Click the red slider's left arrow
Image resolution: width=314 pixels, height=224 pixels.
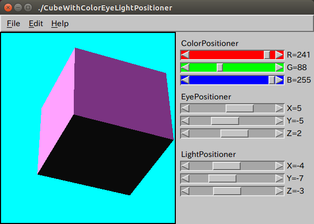point(185,55)
